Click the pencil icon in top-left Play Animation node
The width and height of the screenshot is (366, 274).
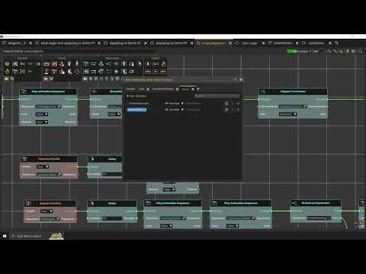(x=59, y=107)
